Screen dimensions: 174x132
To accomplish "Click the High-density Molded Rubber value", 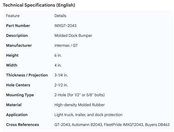I will click(x=80, y=105).
